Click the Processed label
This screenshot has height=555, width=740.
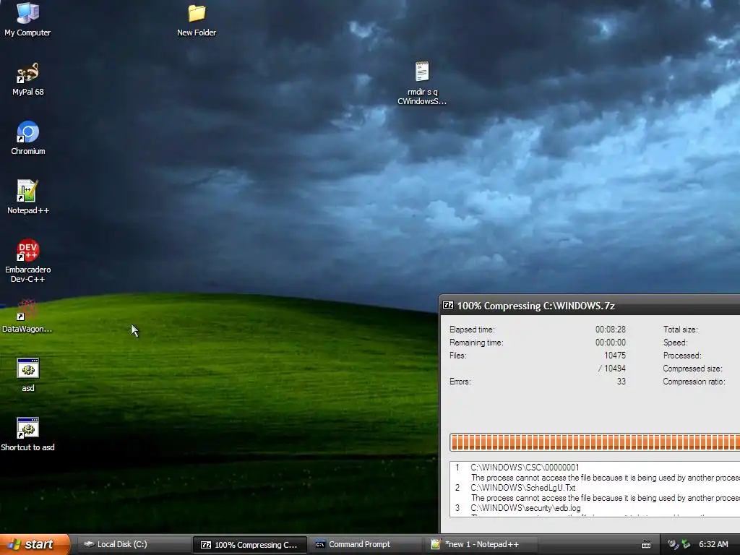click(682, 356)
